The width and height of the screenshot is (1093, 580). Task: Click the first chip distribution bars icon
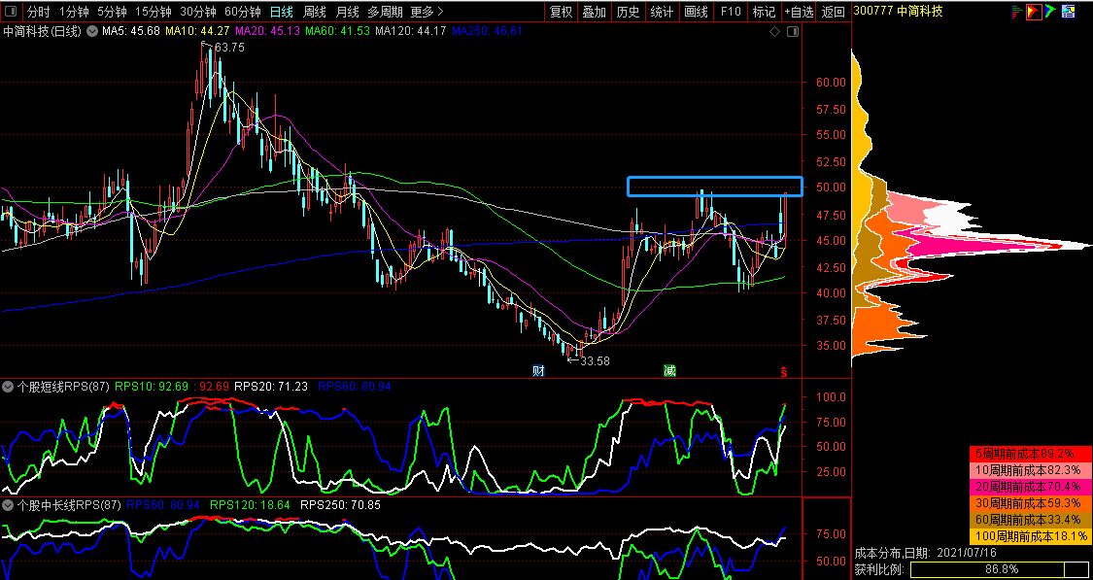tap(1017, 12)
